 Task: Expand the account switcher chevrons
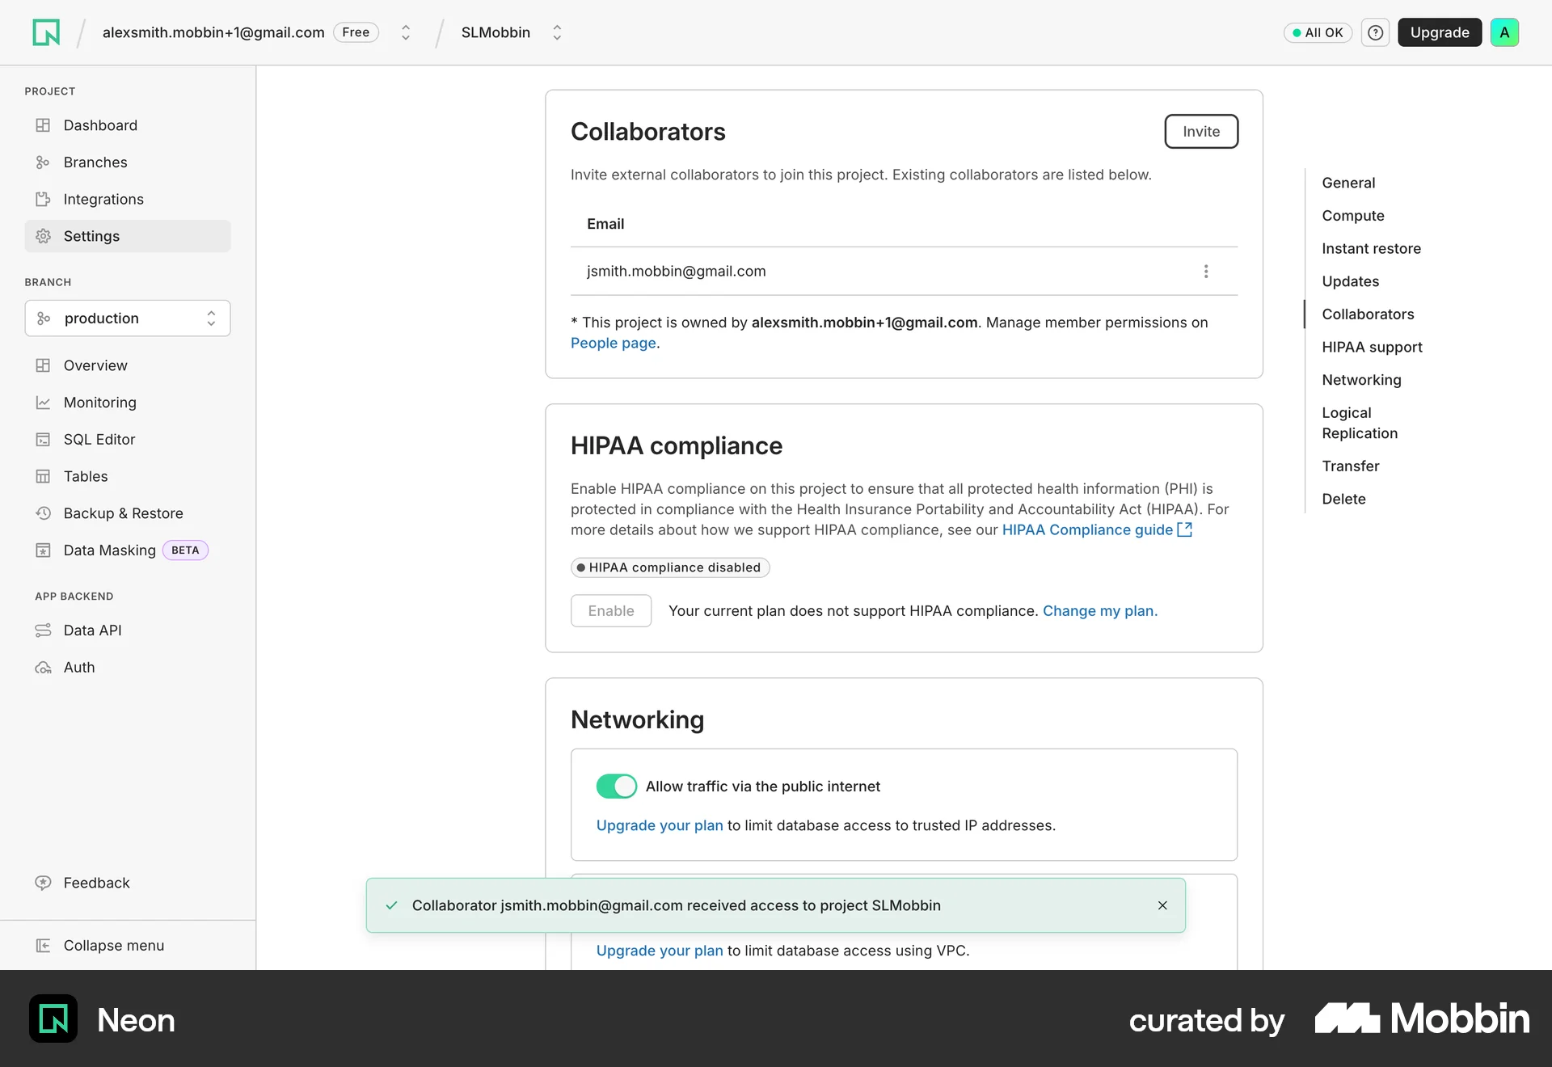pos(406,32)
